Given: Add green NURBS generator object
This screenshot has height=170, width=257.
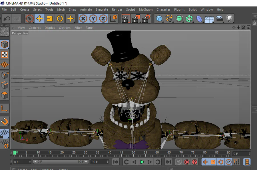Looking at the screenshot, I should click(179, 18).
